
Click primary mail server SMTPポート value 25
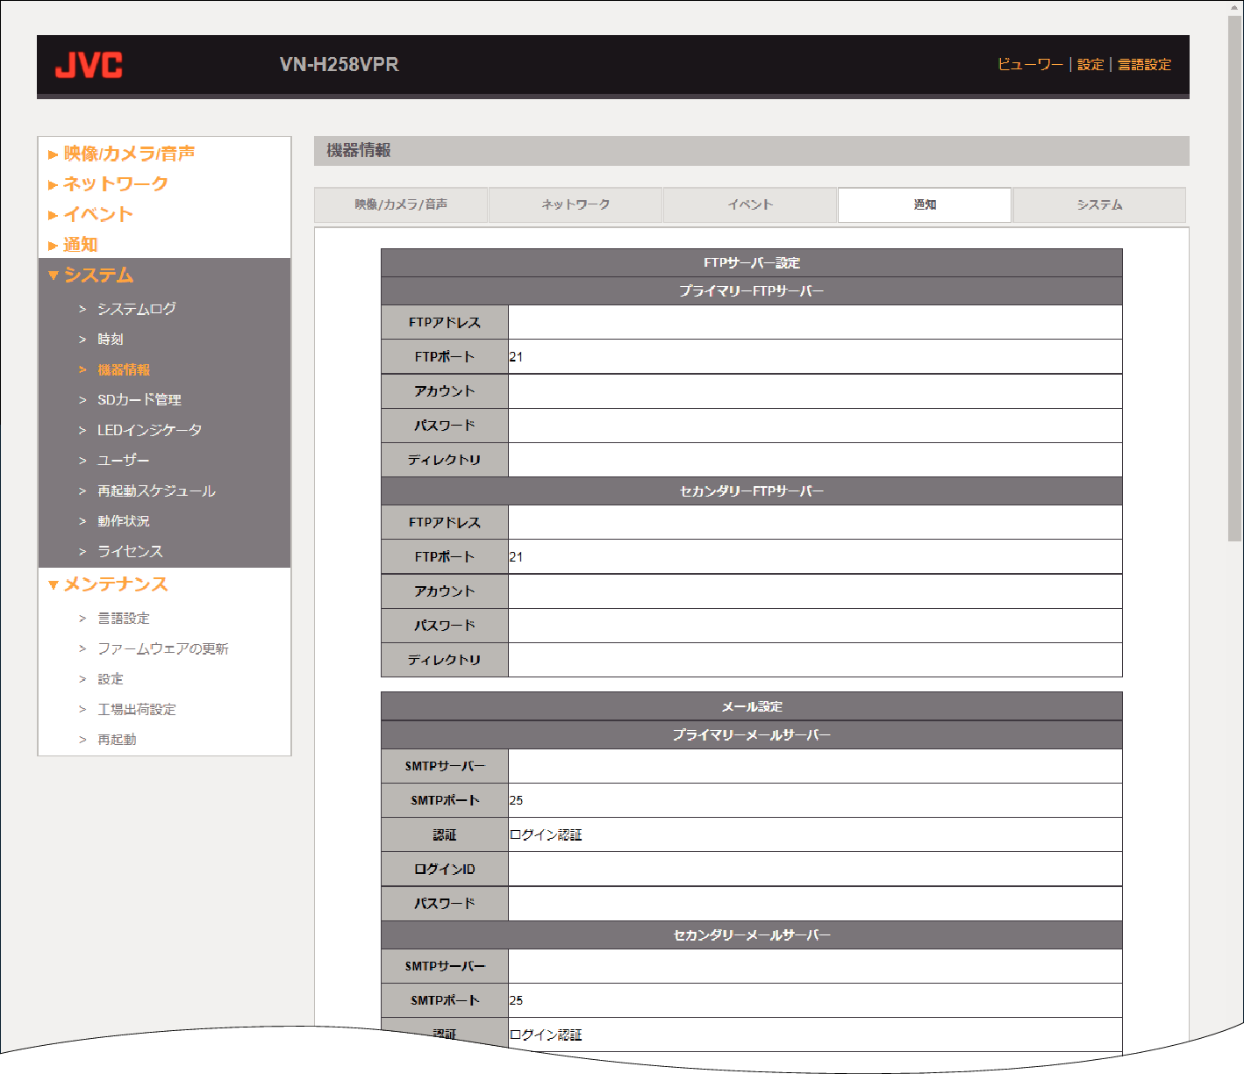(x=516, y=800)
